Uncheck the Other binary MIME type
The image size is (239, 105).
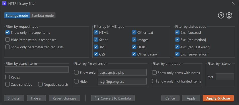tap(134, 54)
